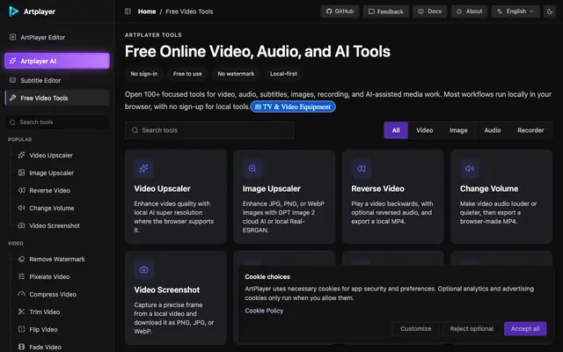This screenshot has height=352, width=563.
Task: Open the Docs button
Action: click(430, 11)
